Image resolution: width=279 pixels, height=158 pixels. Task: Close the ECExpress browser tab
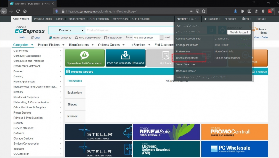coord(53,4)
